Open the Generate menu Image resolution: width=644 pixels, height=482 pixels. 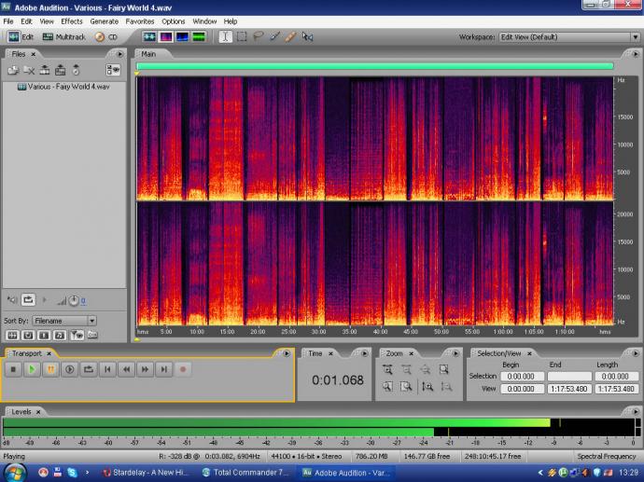pyautogui.click(x=105, y=21)
